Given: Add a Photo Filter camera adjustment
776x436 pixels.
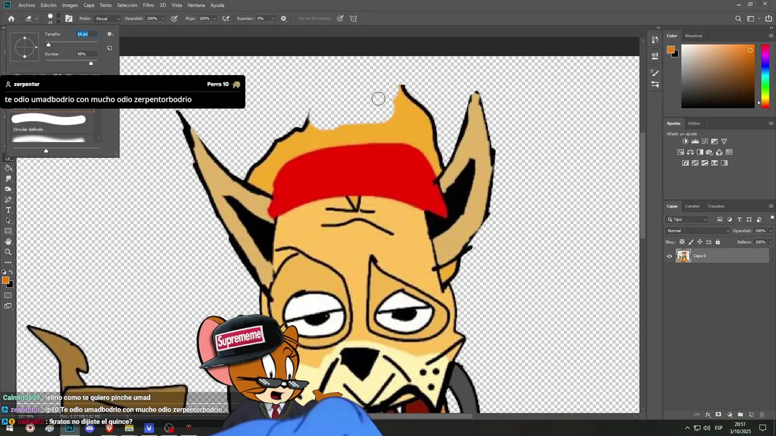Looking at the screenshot, I should 709,152.
